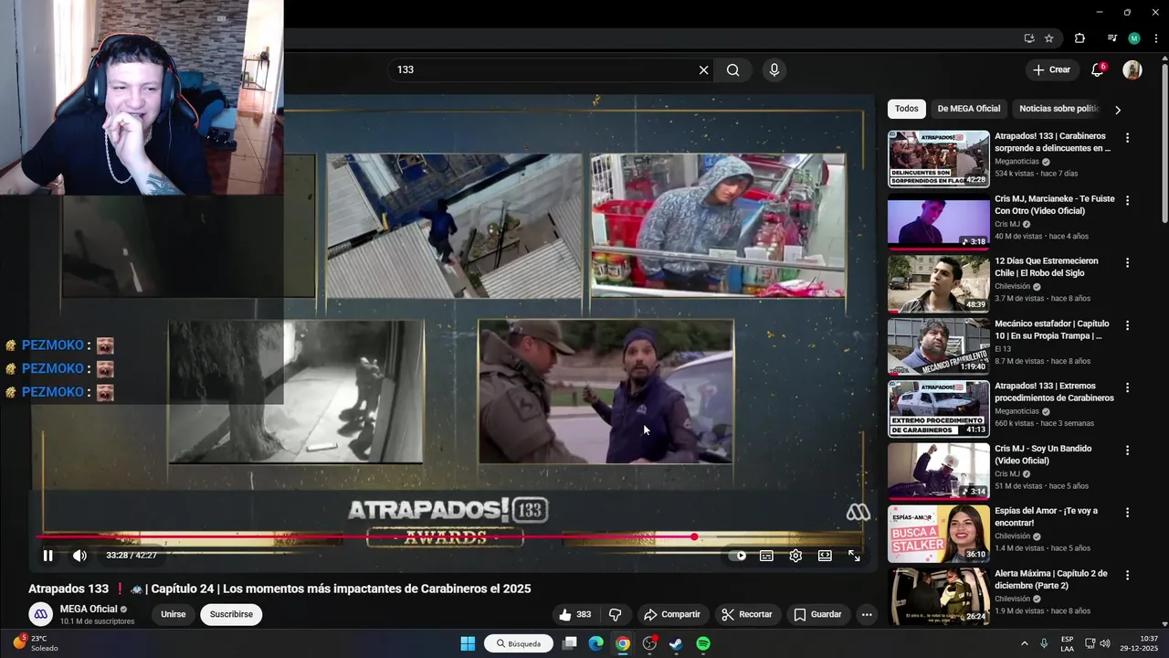Select the Todos filter chip

pos(907,109)
